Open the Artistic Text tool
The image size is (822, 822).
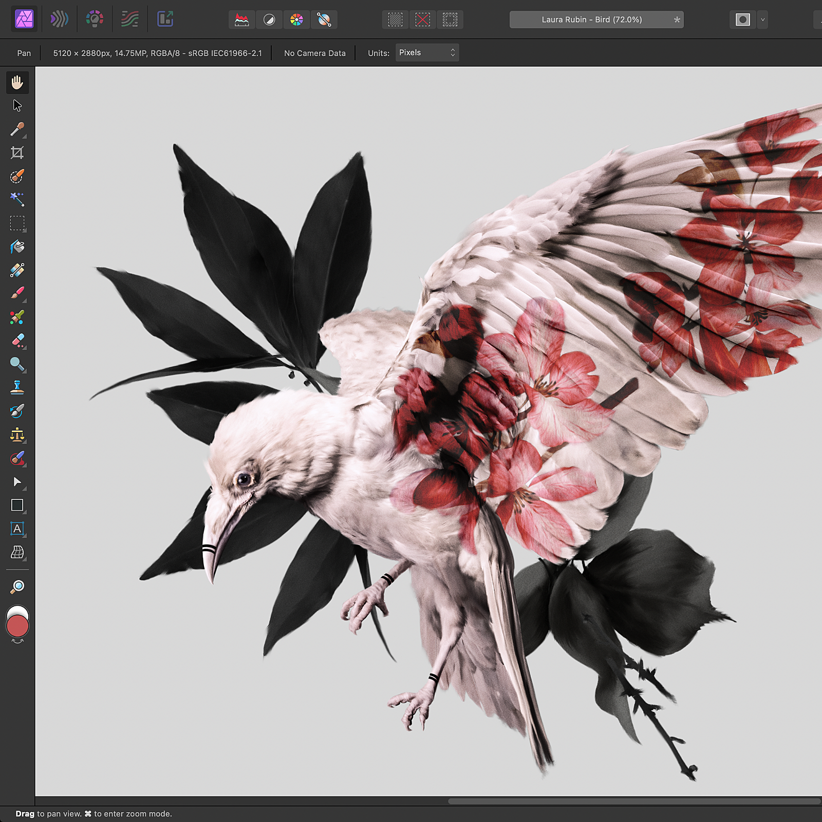pyautogui.click(x=17, y=529)
